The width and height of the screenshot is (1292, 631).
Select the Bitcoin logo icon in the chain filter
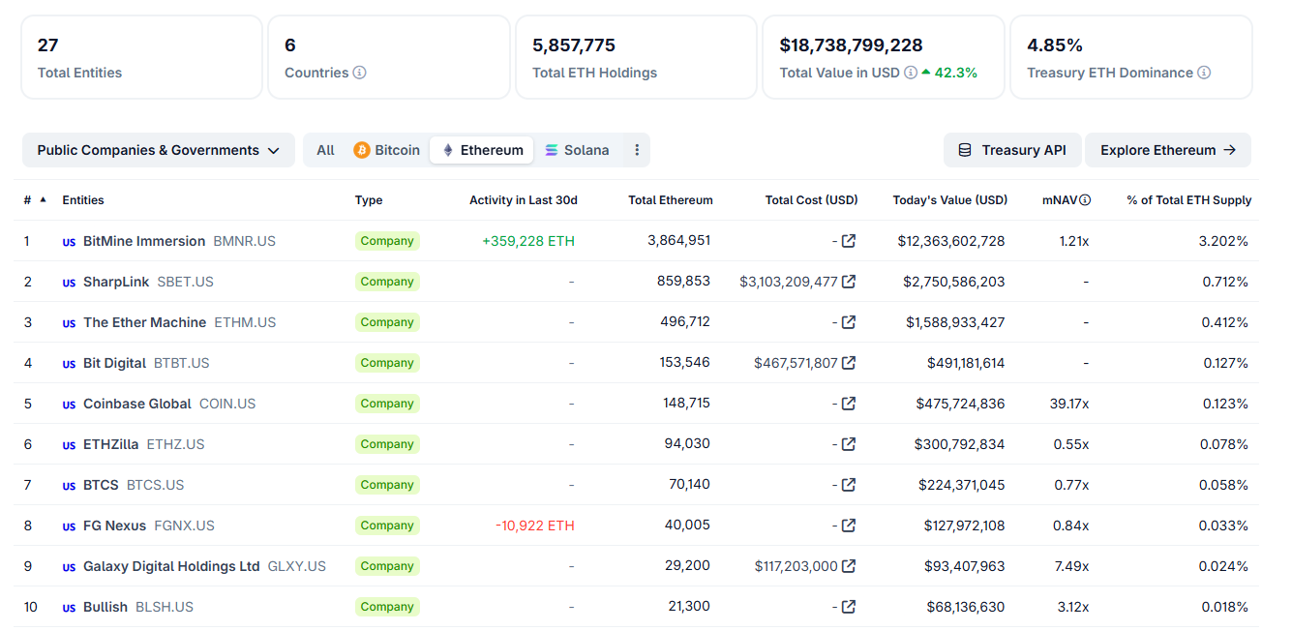click(x=363, y=150)
